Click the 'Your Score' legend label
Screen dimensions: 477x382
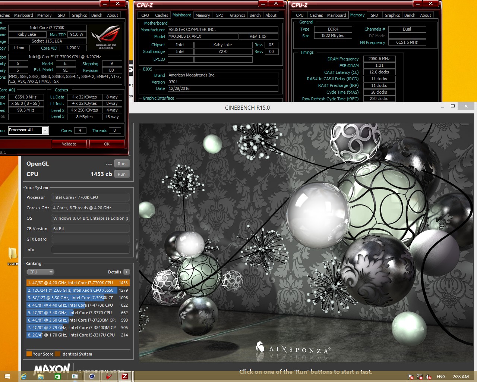(43, 354)
